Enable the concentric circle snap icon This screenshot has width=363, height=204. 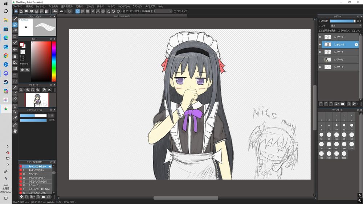pos(118,11)
